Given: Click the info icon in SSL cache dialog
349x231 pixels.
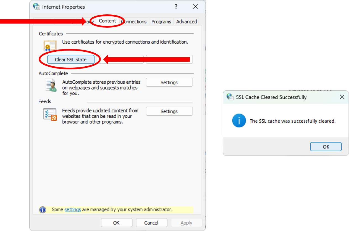Looking at the screenshot, I should tap(239, 120).
